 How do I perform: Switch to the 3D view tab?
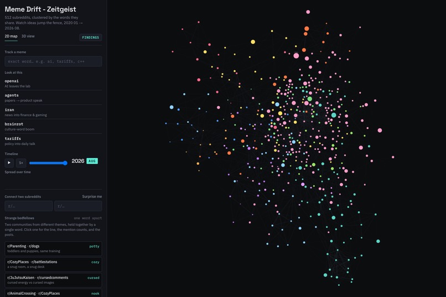[28, 36]
